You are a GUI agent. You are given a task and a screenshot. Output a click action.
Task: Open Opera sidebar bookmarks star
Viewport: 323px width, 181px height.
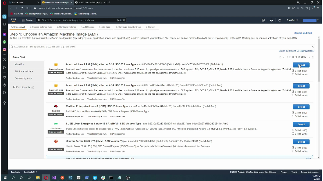(x=5, y=24)
